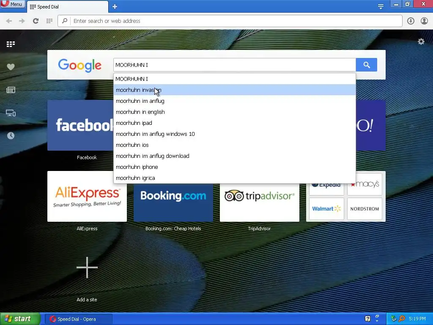Focus the search or web address field
Viewport: 433px width, 325px height.
tap(230, 21)
